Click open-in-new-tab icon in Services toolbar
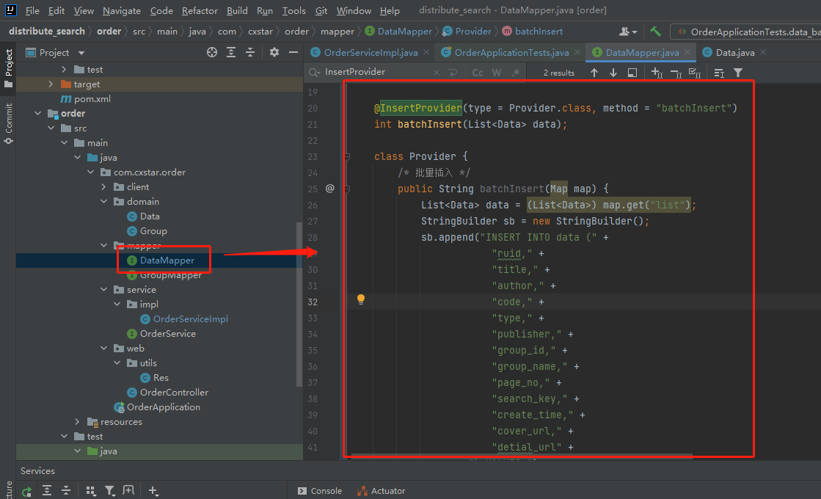Viewport: 821px width, 499px height. coord(128,491)
